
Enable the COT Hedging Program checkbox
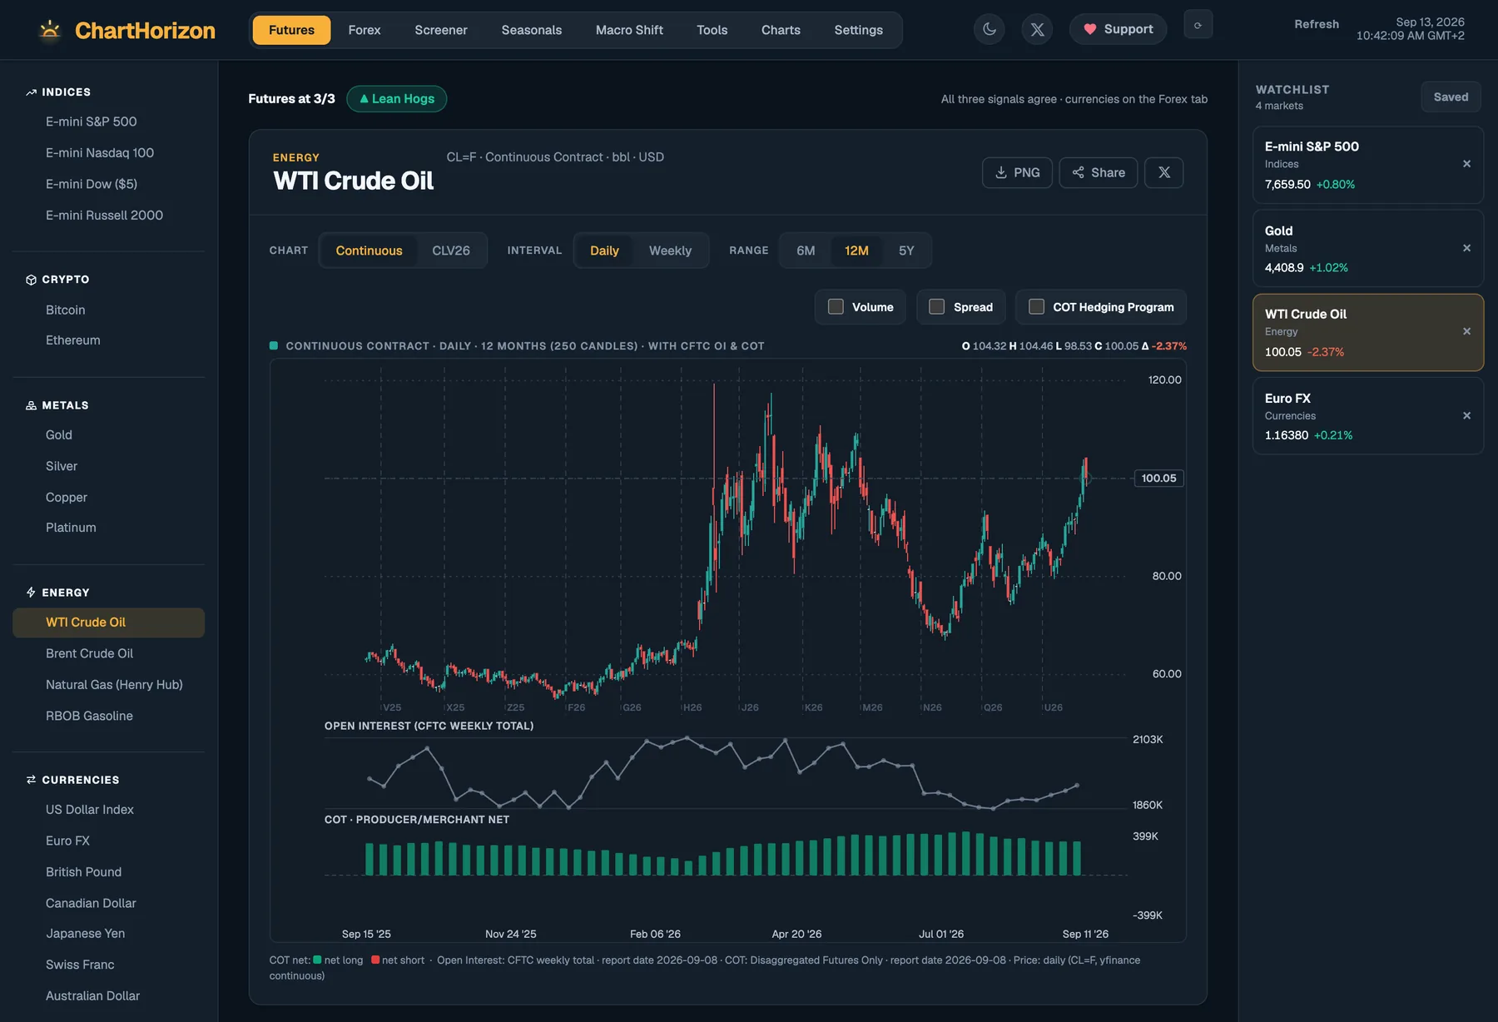[x=1036, y=307]
